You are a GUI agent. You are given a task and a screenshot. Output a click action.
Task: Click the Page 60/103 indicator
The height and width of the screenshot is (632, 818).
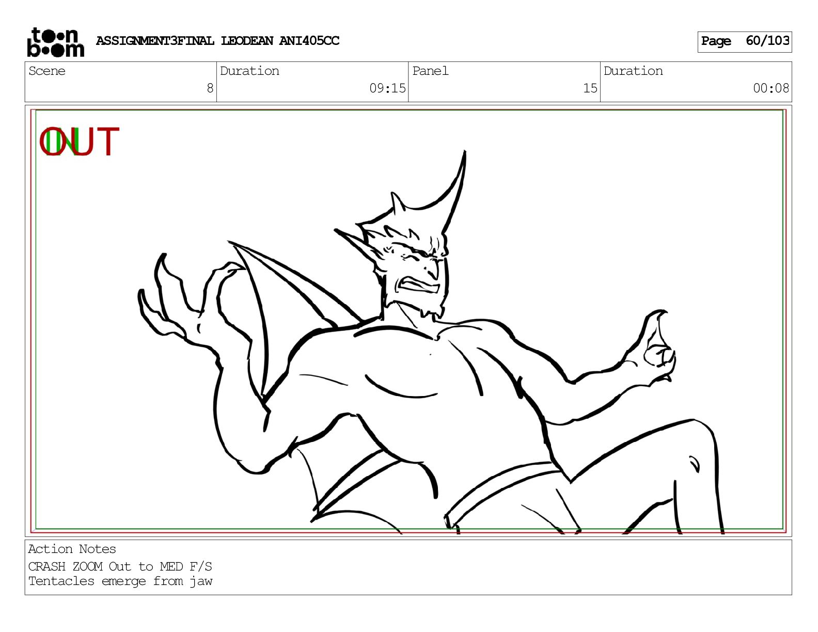point(745,41)
